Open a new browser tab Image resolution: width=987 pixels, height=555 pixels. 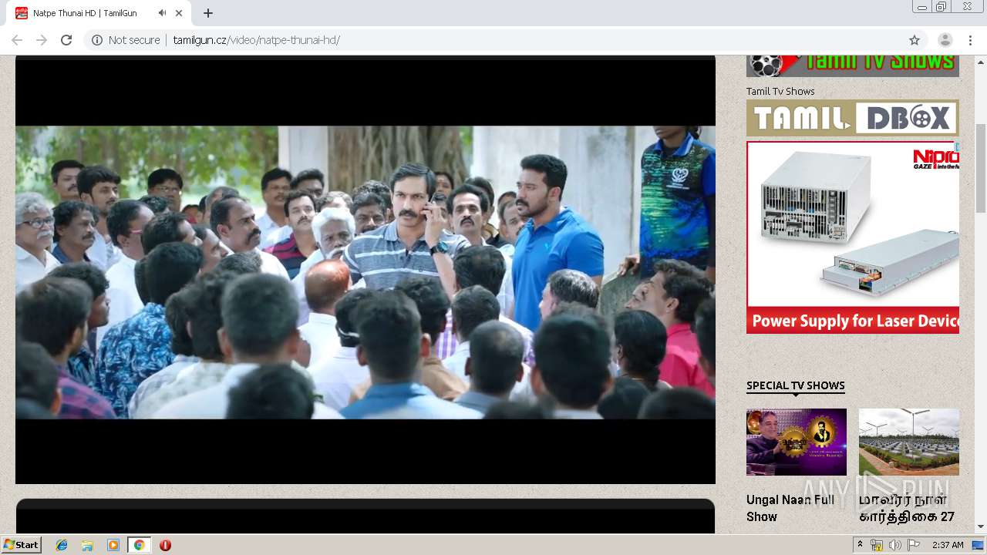(208, 13)
